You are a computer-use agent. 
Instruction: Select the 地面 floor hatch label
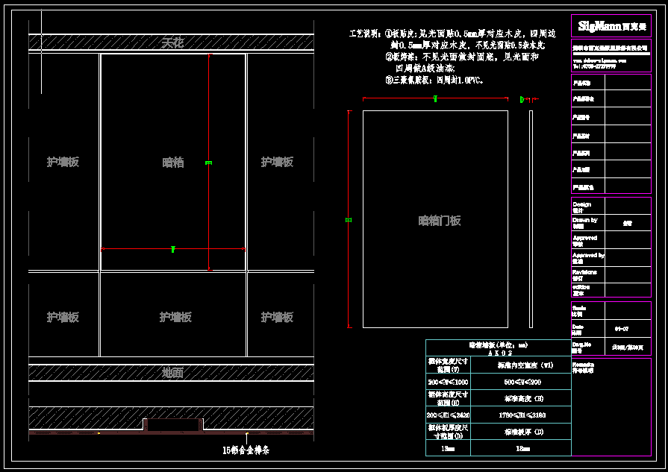click(172, 373)
